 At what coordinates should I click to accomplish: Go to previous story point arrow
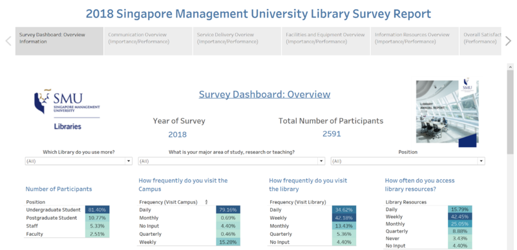click(x=8, y=41)
